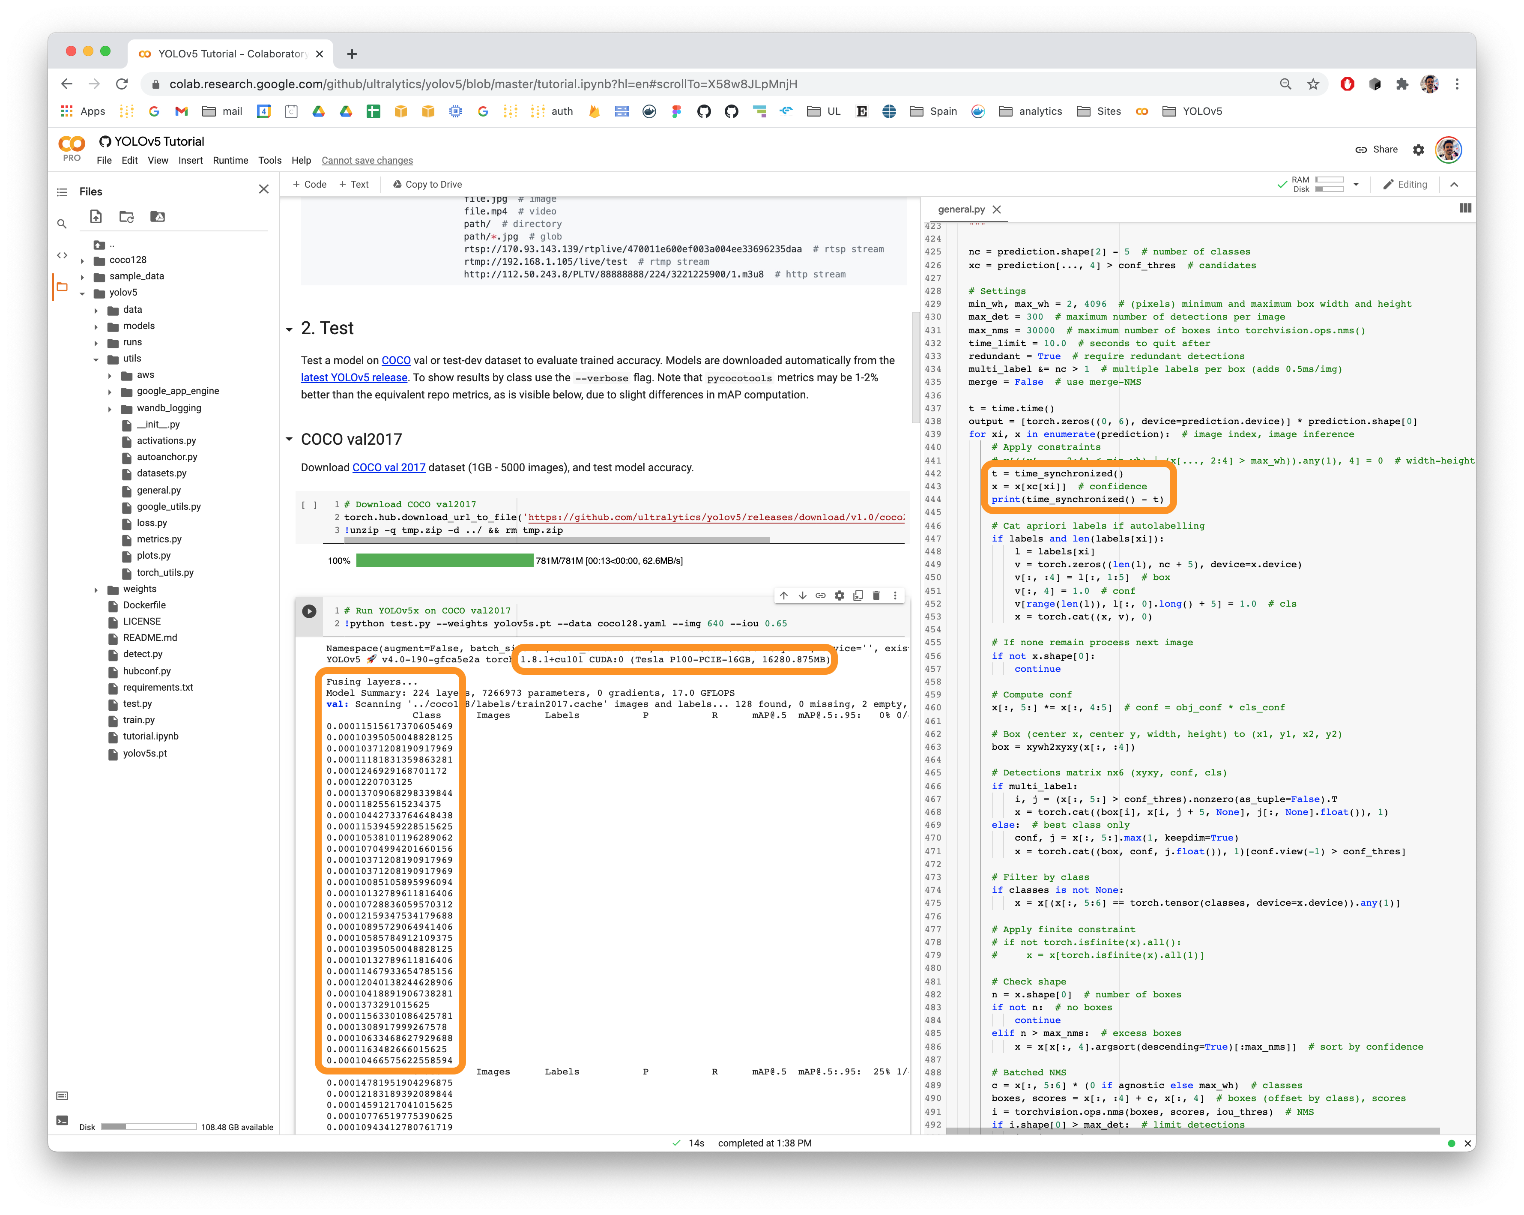The height and width of the screenshot is (1215, 1524).
Task: Open the RAM/Disk connection dropdown arrow
Action: pyautogui.click(x=1356, y=185)
